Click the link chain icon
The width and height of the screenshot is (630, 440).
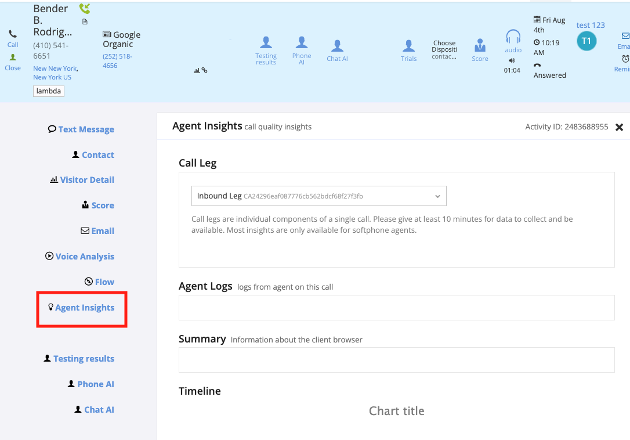coord(204,70)
